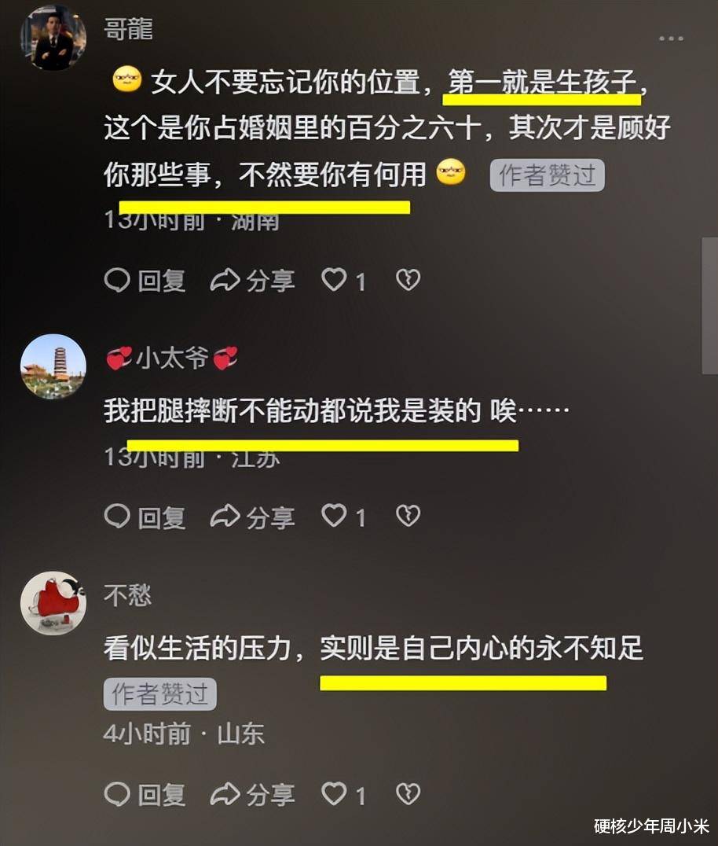Open 不愁's red avatar

[x=53, y=603]
